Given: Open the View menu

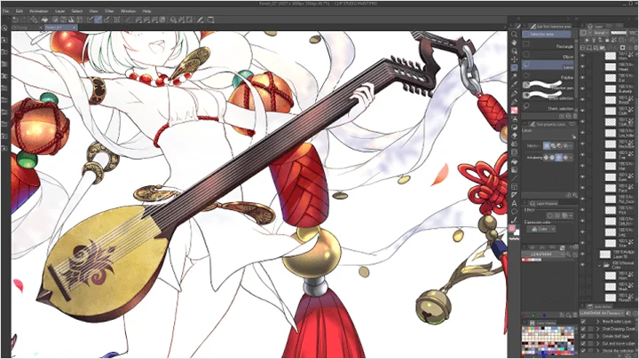Looking at the screenshot, I should pyautogui.click(x=93, y=11).
